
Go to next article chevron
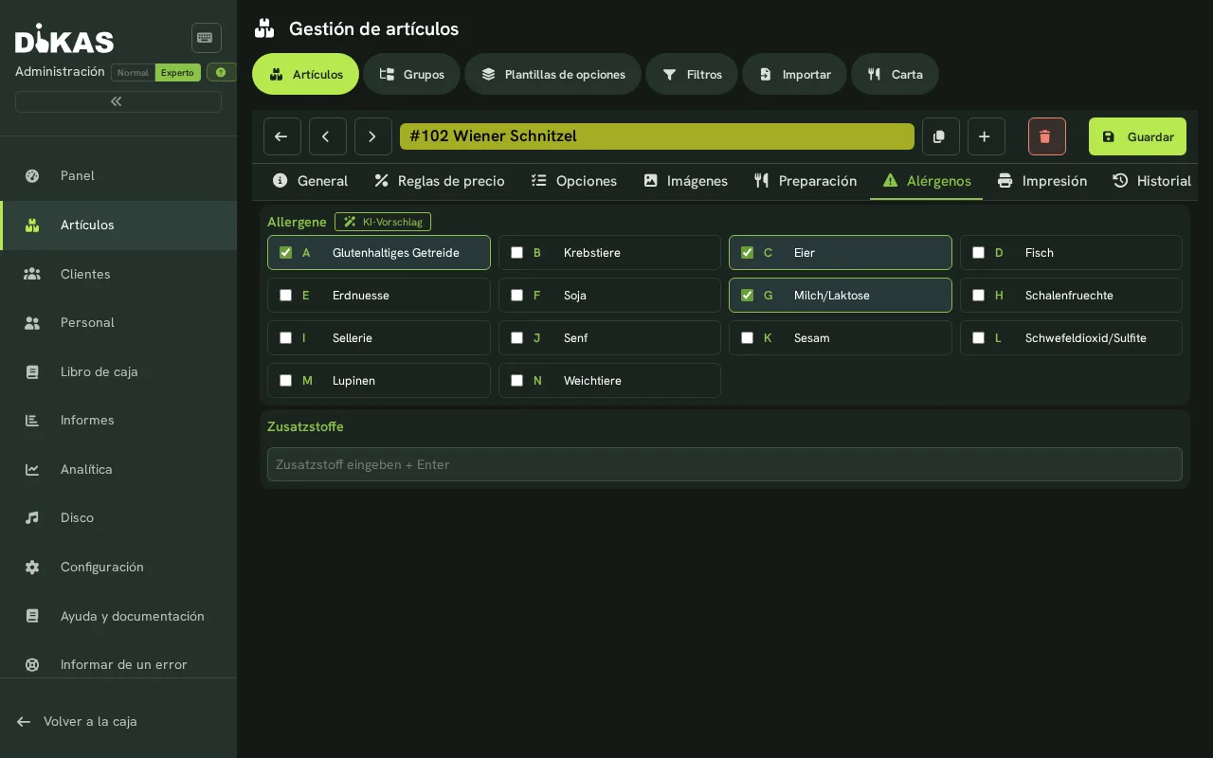(x=373, y=136)
